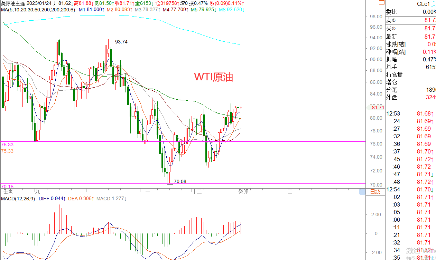Click the 高81.88 high value in header
Screen dimensions: 436x260
point(84,3)
